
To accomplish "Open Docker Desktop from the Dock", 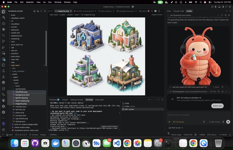I will (x=56, y=143).
